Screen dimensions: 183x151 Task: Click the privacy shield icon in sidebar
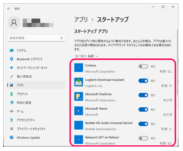click(12, 129)
